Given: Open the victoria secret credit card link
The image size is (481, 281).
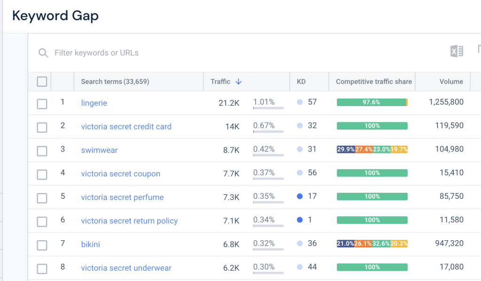Looking at the screenshot, I should coord(126,127).
